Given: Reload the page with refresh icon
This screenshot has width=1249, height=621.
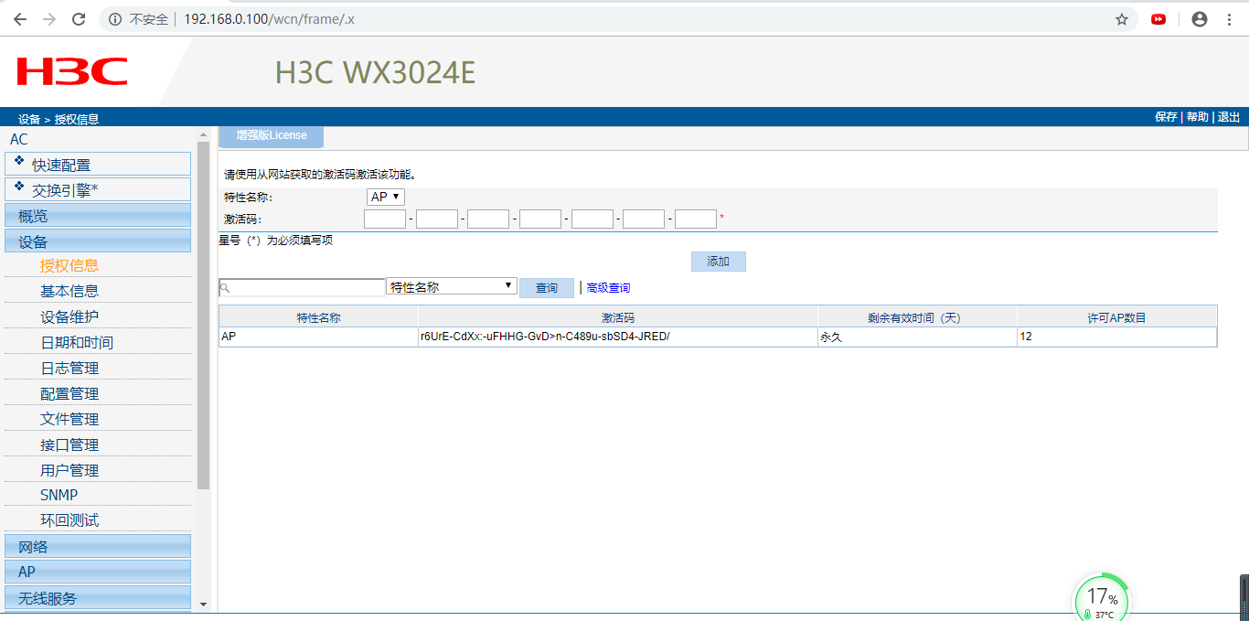Looking at the screenshot, I should (79, 19).
